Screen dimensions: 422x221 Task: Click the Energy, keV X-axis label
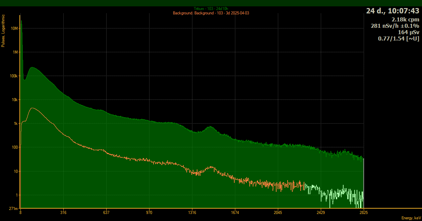pos(411,218)
